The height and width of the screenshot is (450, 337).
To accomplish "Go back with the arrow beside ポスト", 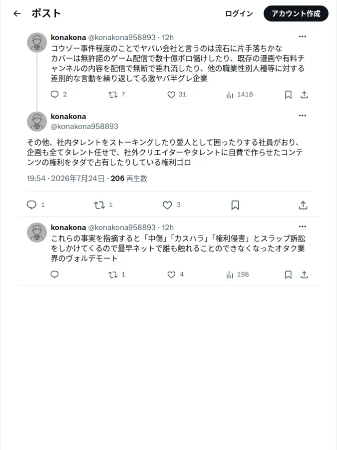I will tap(17, 13).
